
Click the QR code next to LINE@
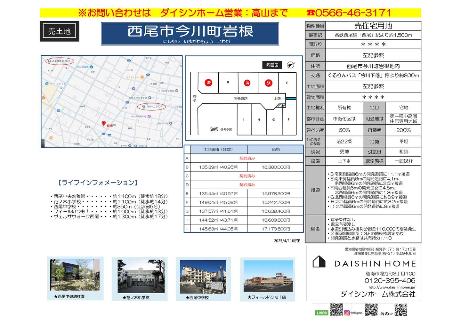336,310
